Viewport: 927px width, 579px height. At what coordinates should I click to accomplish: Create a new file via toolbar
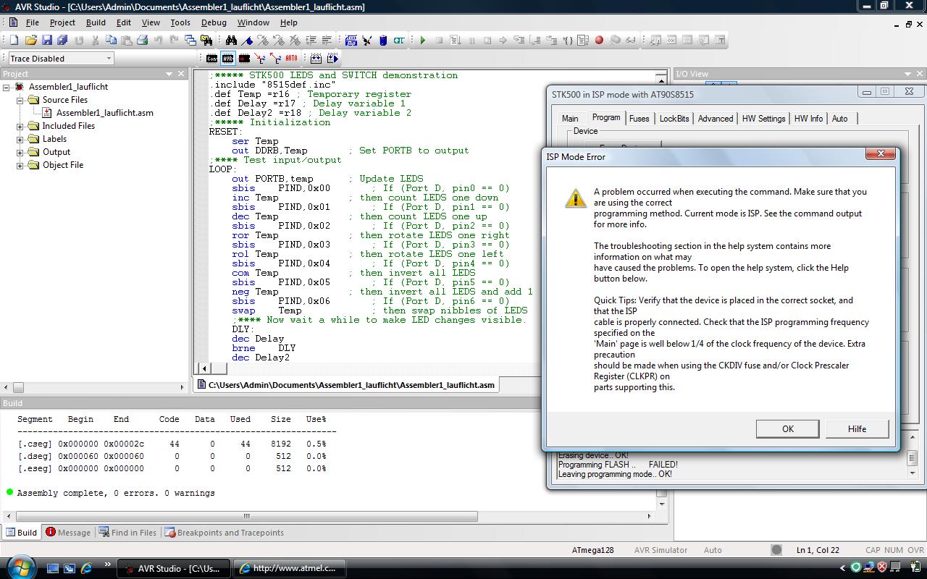[15, 41]
